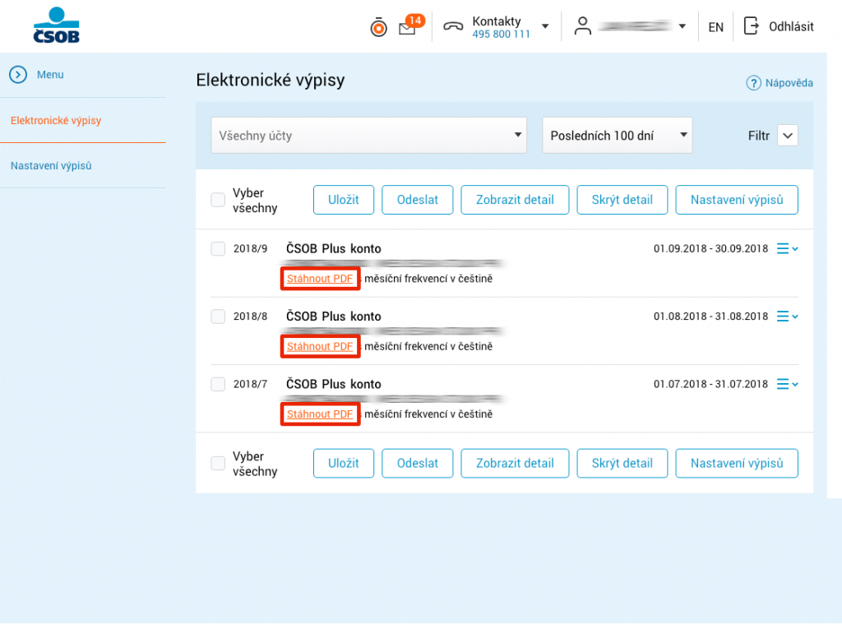Image resolution: width=842 pixels, height=624 pixels.
Task: Expand the Menu arrow icon in sidebar
Action: point(18,75)
